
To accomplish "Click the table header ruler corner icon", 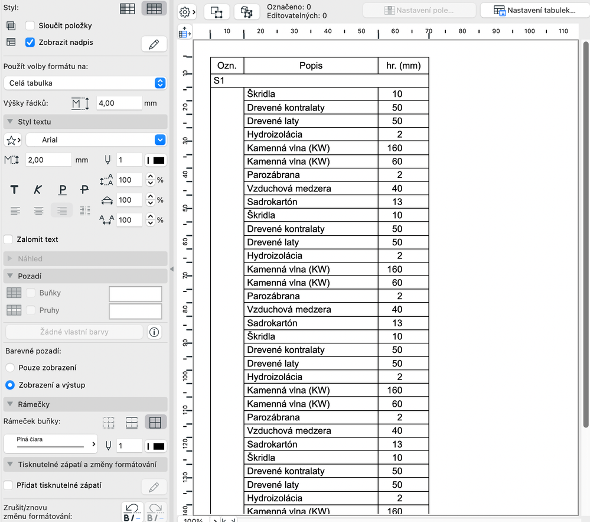I will [184, 33].
